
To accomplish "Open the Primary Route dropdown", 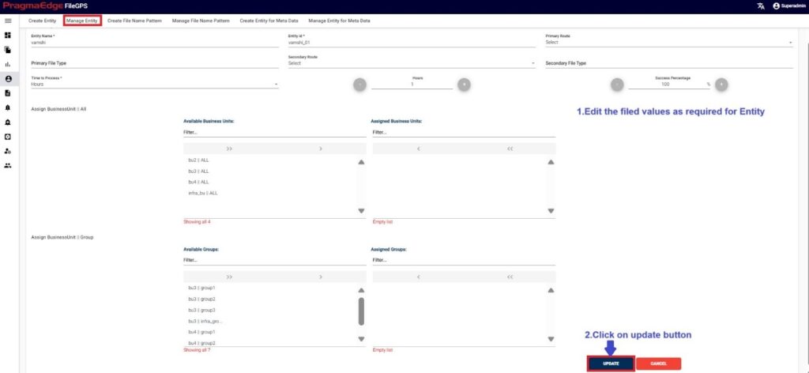I will [x=669, y=43].
